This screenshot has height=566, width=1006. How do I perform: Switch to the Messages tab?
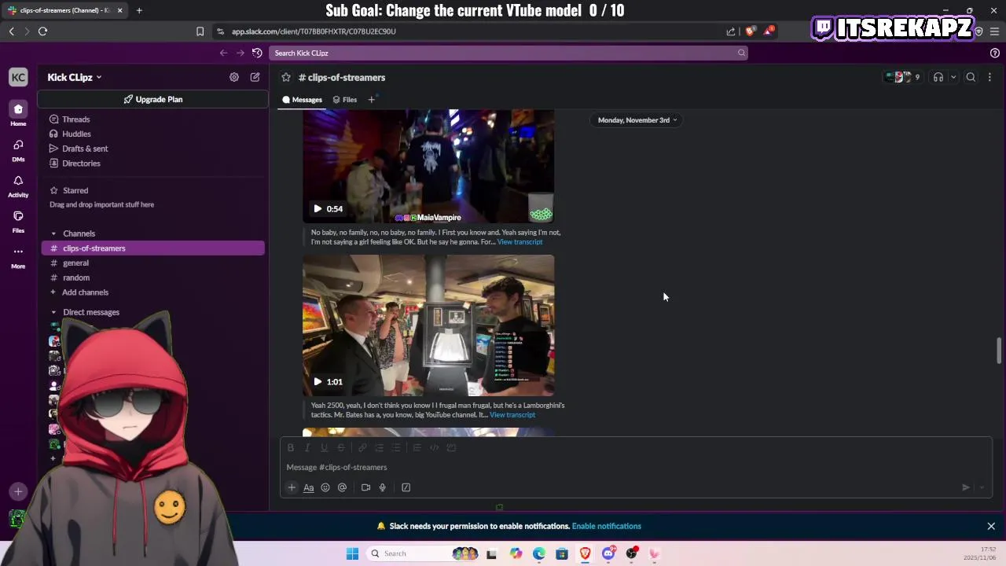pyautogui.click(x=302, y=100)
